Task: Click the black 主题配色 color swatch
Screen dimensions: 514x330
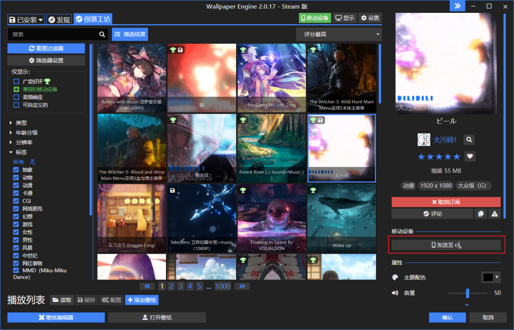Action: click(x=488, y=277)
